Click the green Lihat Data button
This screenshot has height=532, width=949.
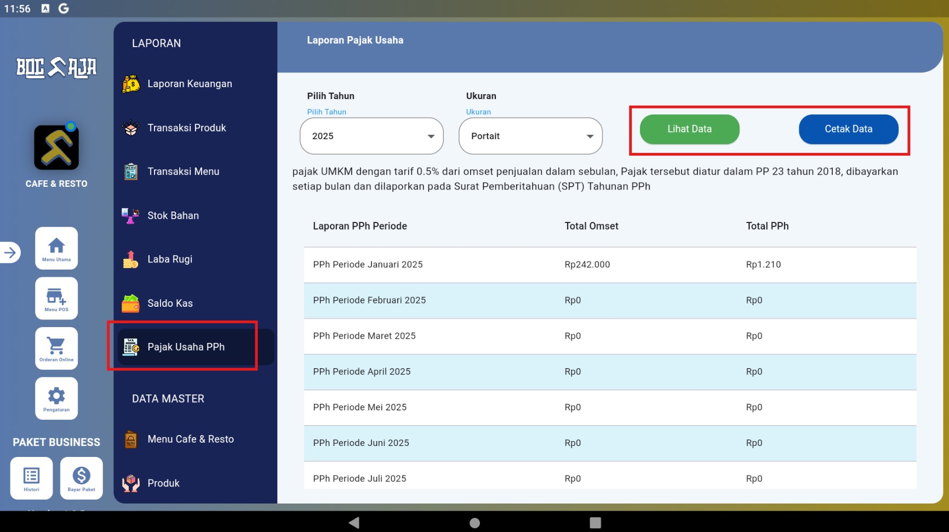689,129
